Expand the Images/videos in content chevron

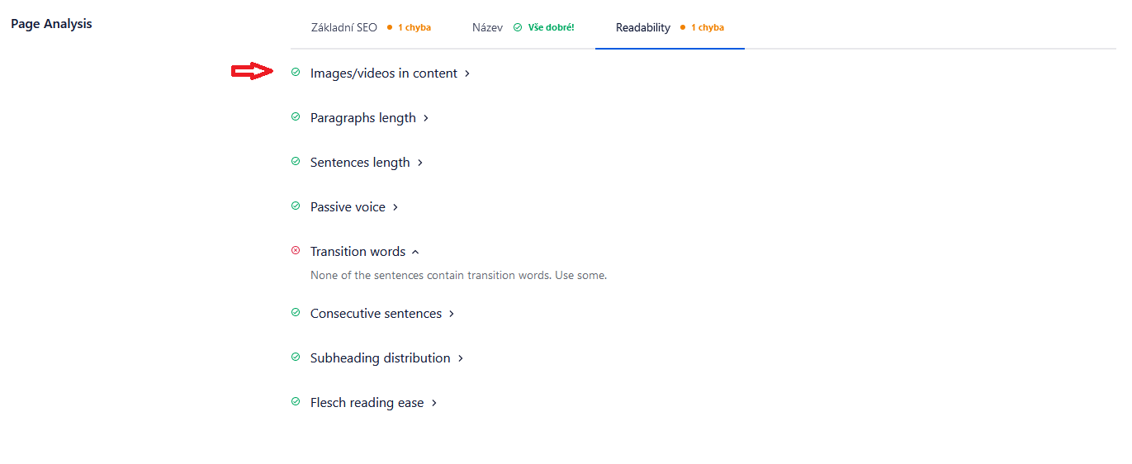tap(467, 73)
